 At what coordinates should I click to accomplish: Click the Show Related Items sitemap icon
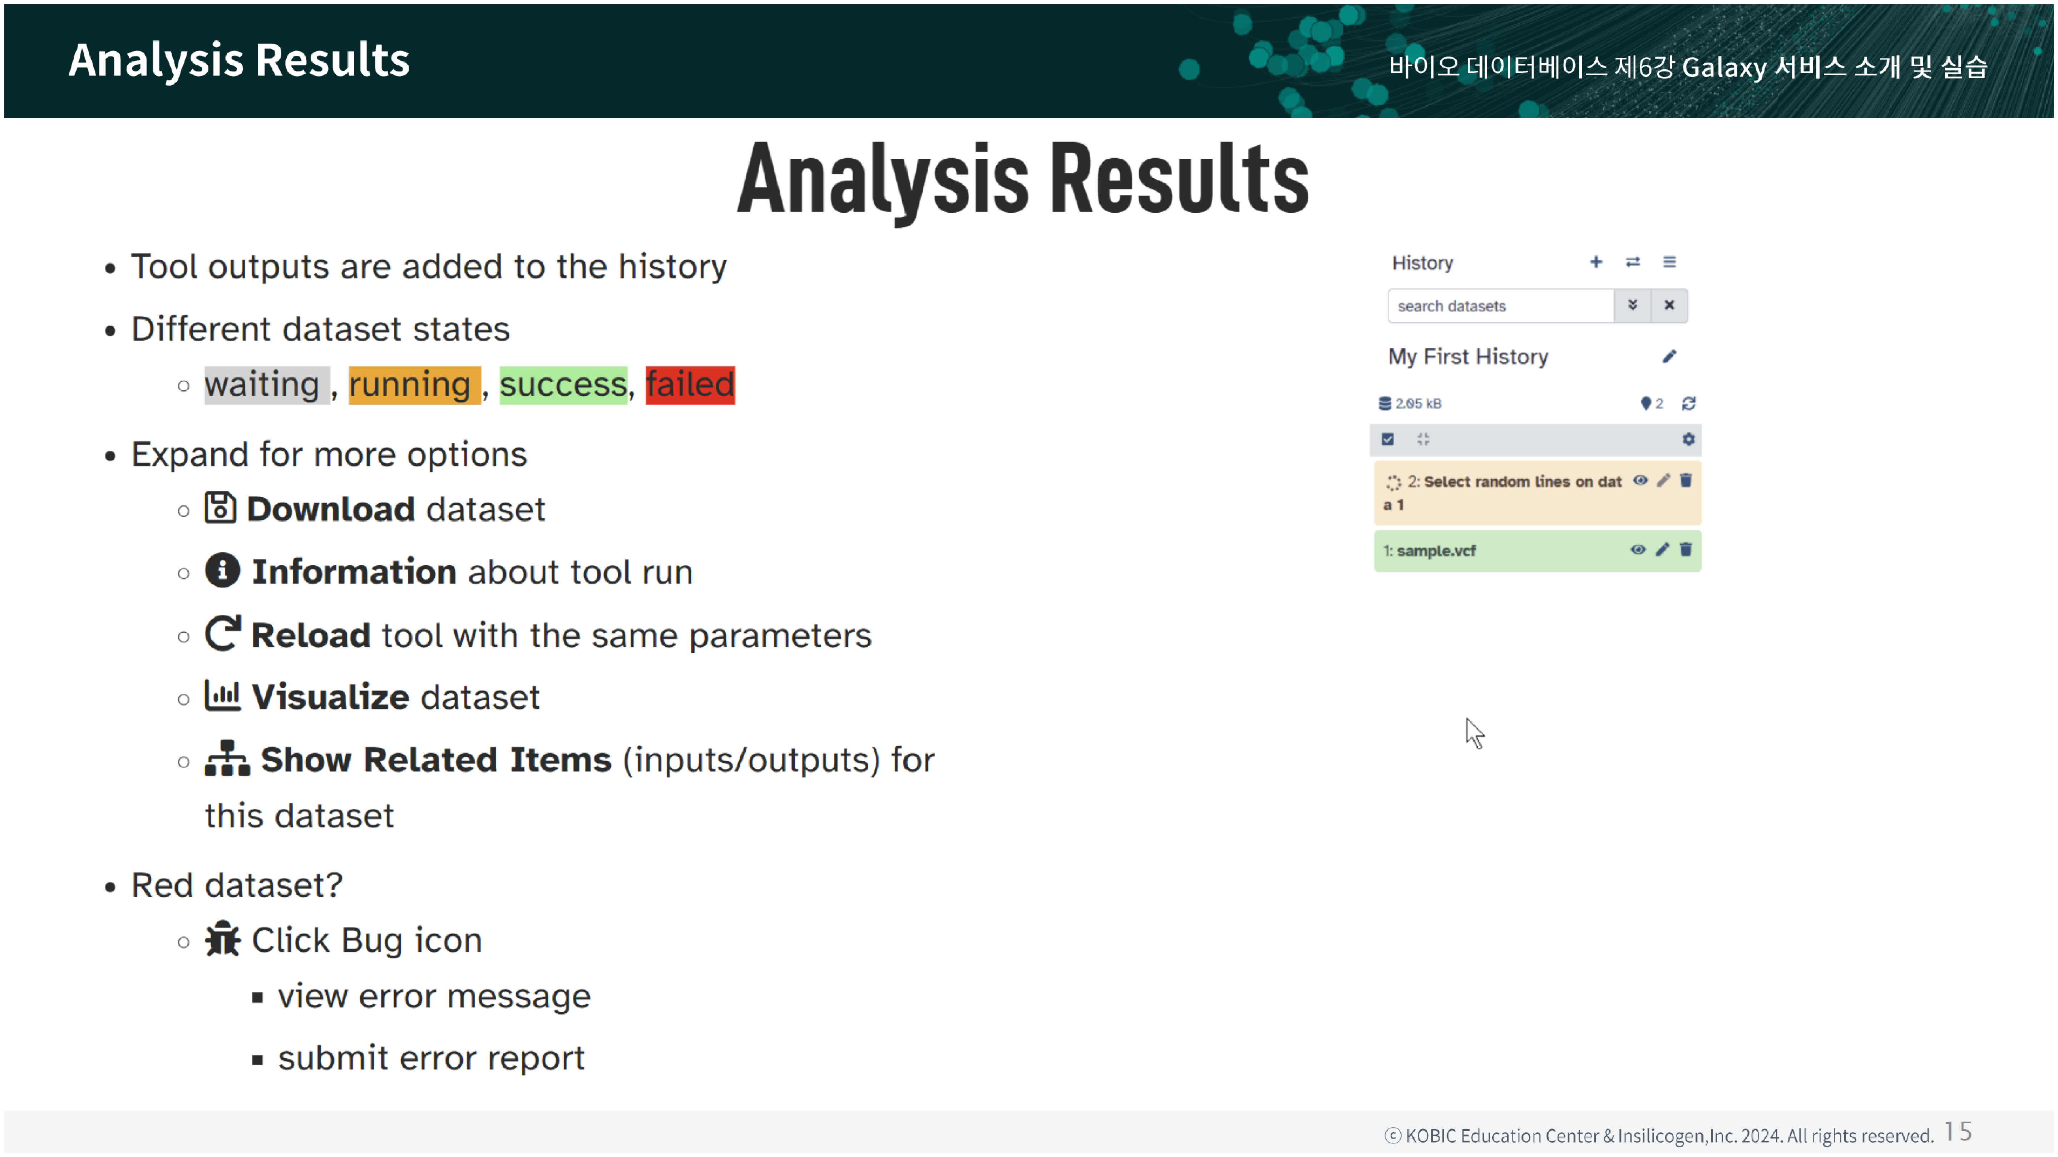[227, 757]
